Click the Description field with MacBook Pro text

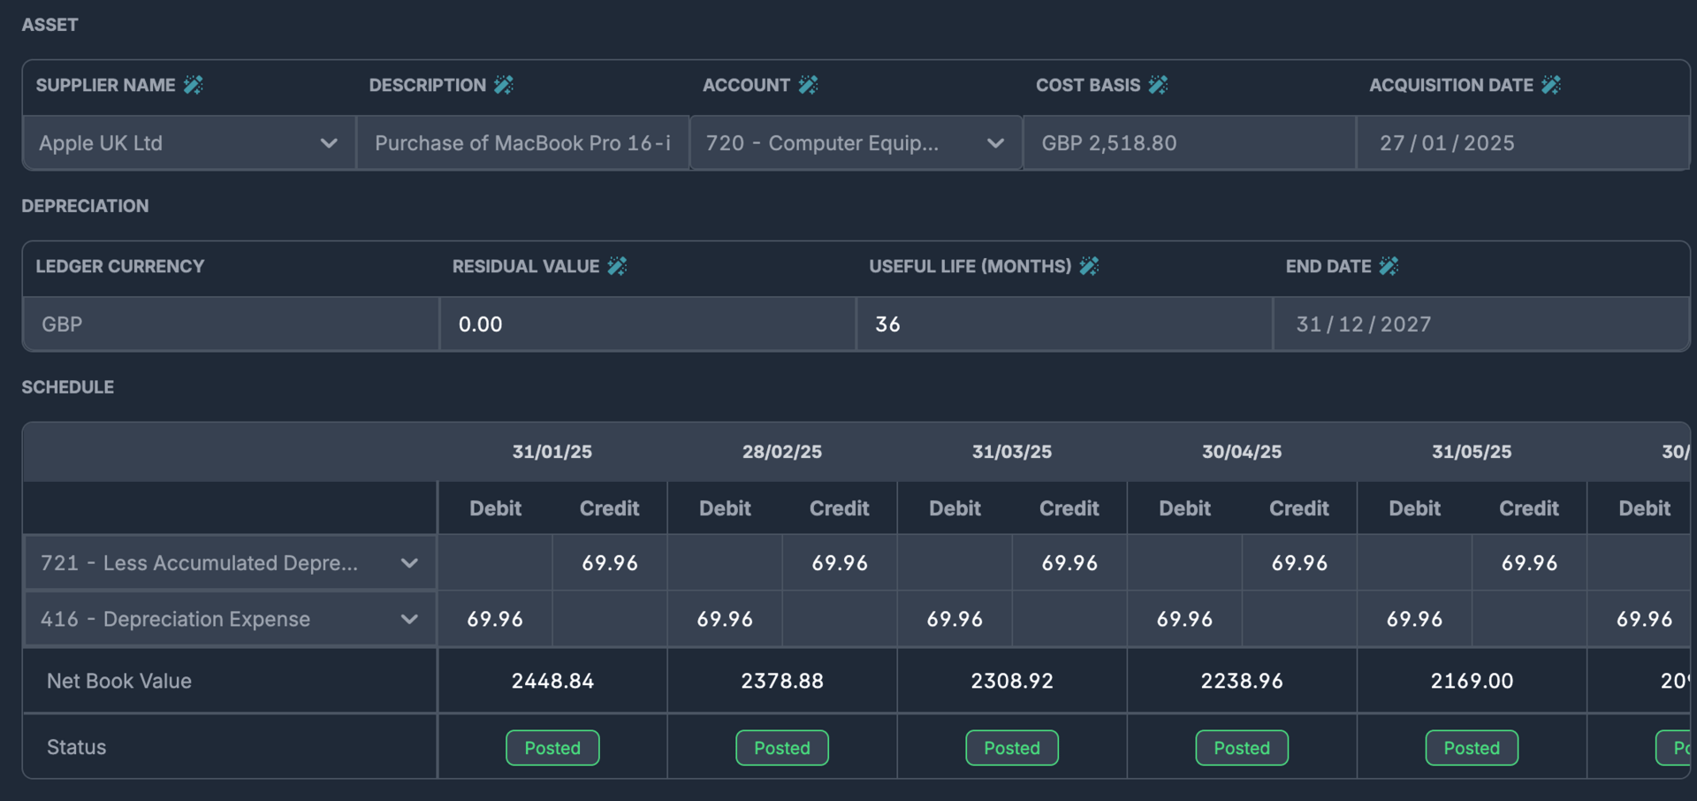tap(522, 143)
